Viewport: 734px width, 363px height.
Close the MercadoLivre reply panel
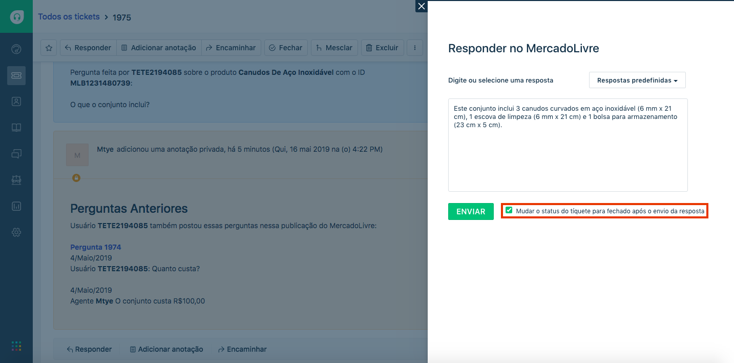click(x=422, y=6)
